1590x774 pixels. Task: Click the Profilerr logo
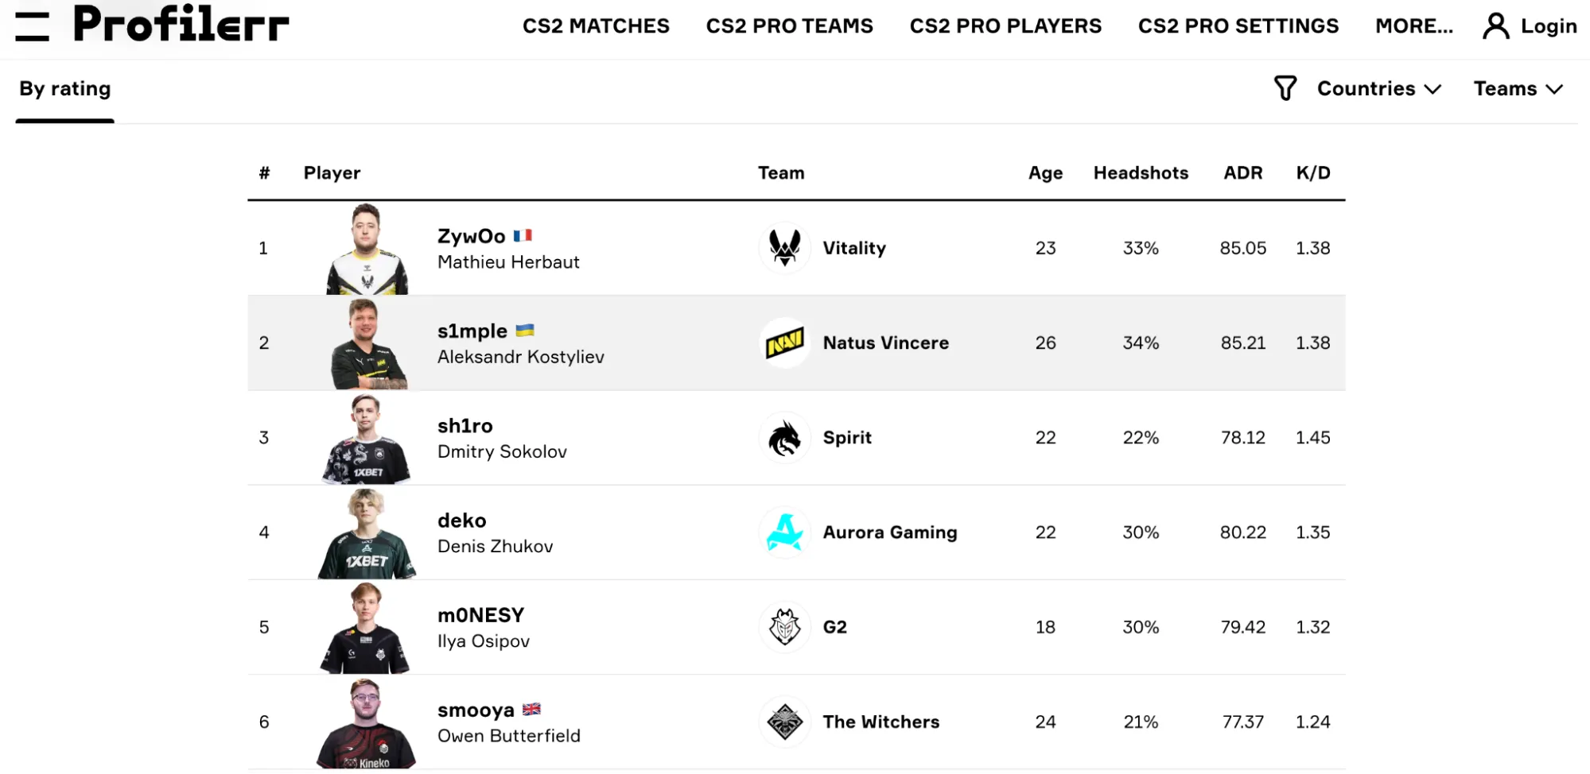(x=181, y=24)
